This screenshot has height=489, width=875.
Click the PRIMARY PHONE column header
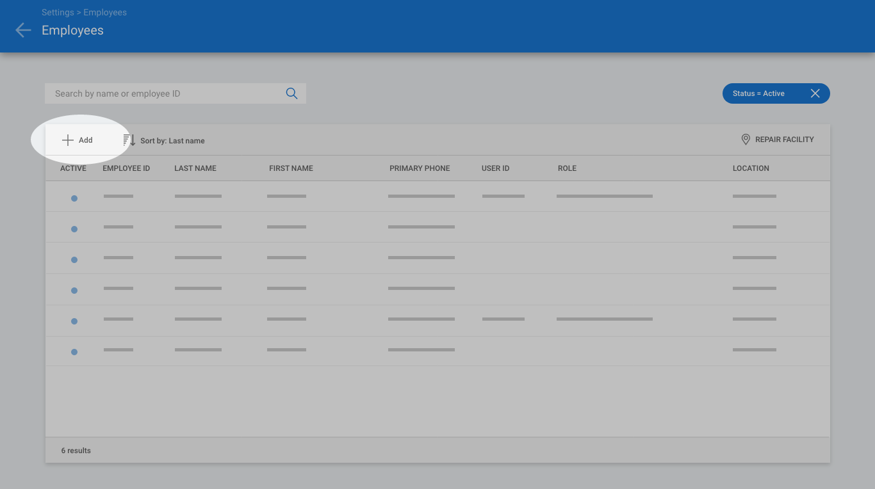tap(420, 168)
